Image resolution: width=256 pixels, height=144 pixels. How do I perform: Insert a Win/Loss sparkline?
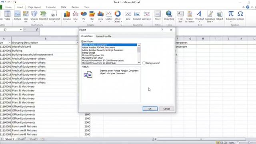(x=147, y=16)
